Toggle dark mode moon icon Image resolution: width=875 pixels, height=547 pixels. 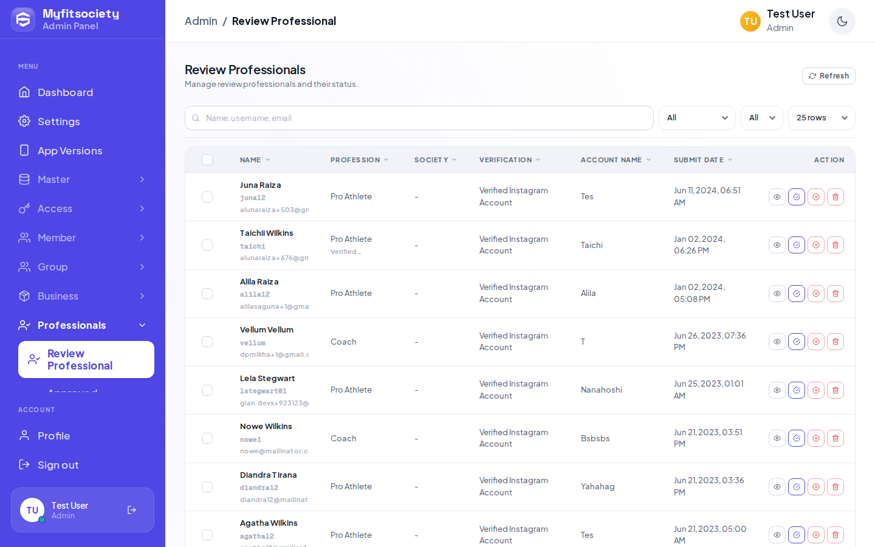pyautogui.click(x=842, y=21)
